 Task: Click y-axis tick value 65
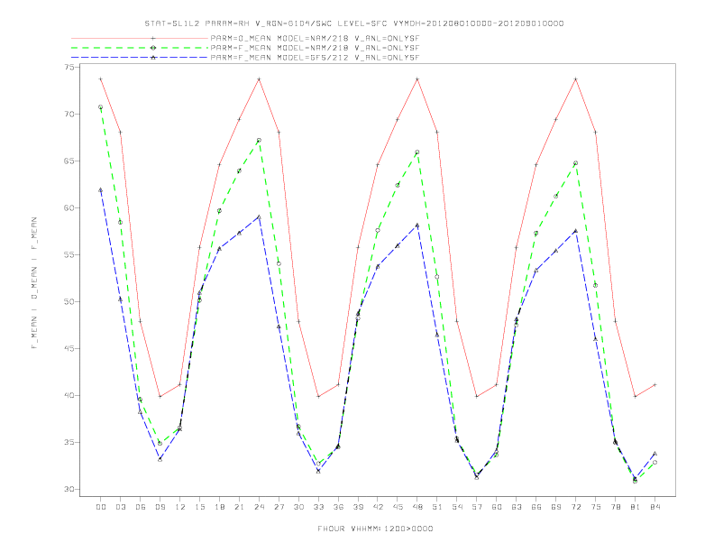(69, 161)
